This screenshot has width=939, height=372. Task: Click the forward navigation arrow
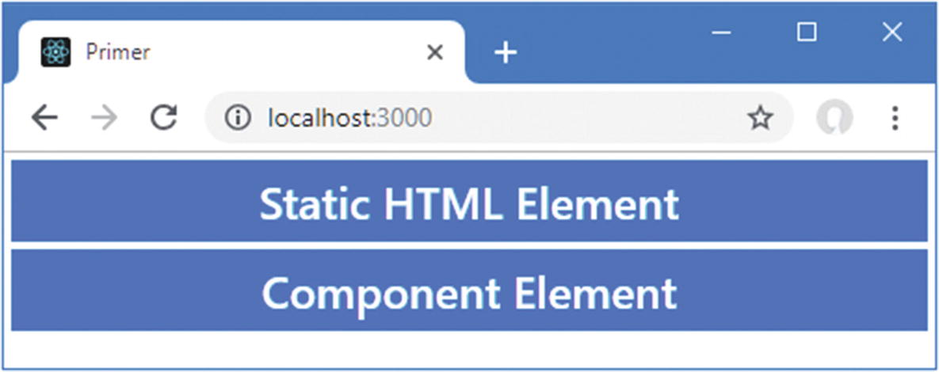(104, 118)
